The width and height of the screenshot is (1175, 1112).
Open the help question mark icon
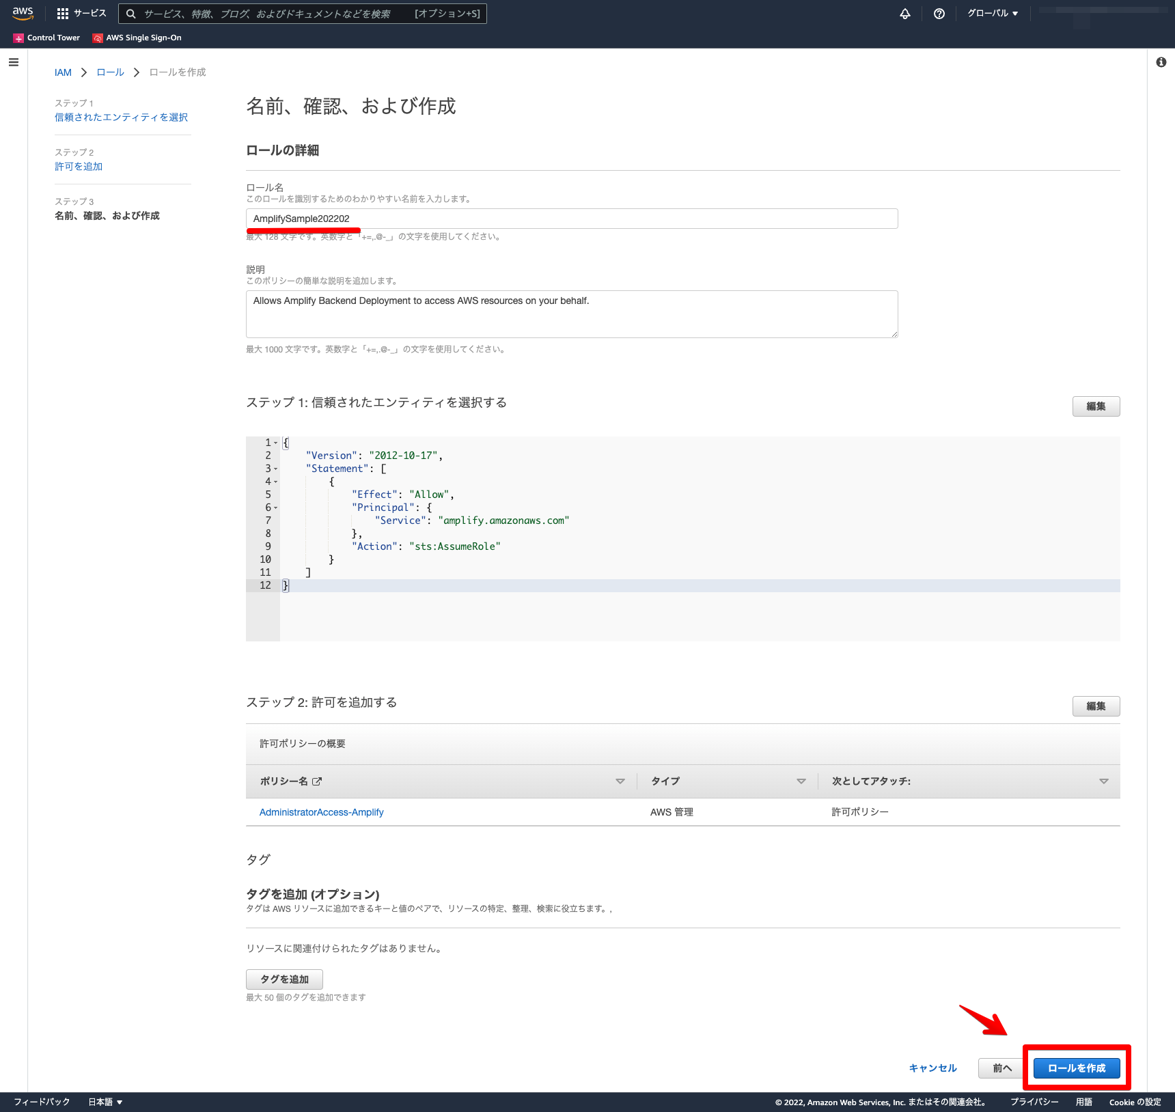pos(939,14)
